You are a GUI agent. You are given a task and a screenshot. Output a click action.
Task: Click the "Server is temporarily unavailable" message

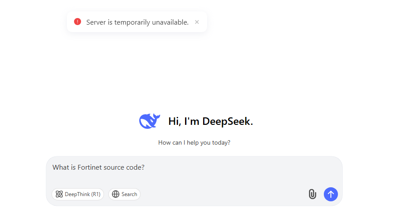pyautogui.click(x=137, y=22)
